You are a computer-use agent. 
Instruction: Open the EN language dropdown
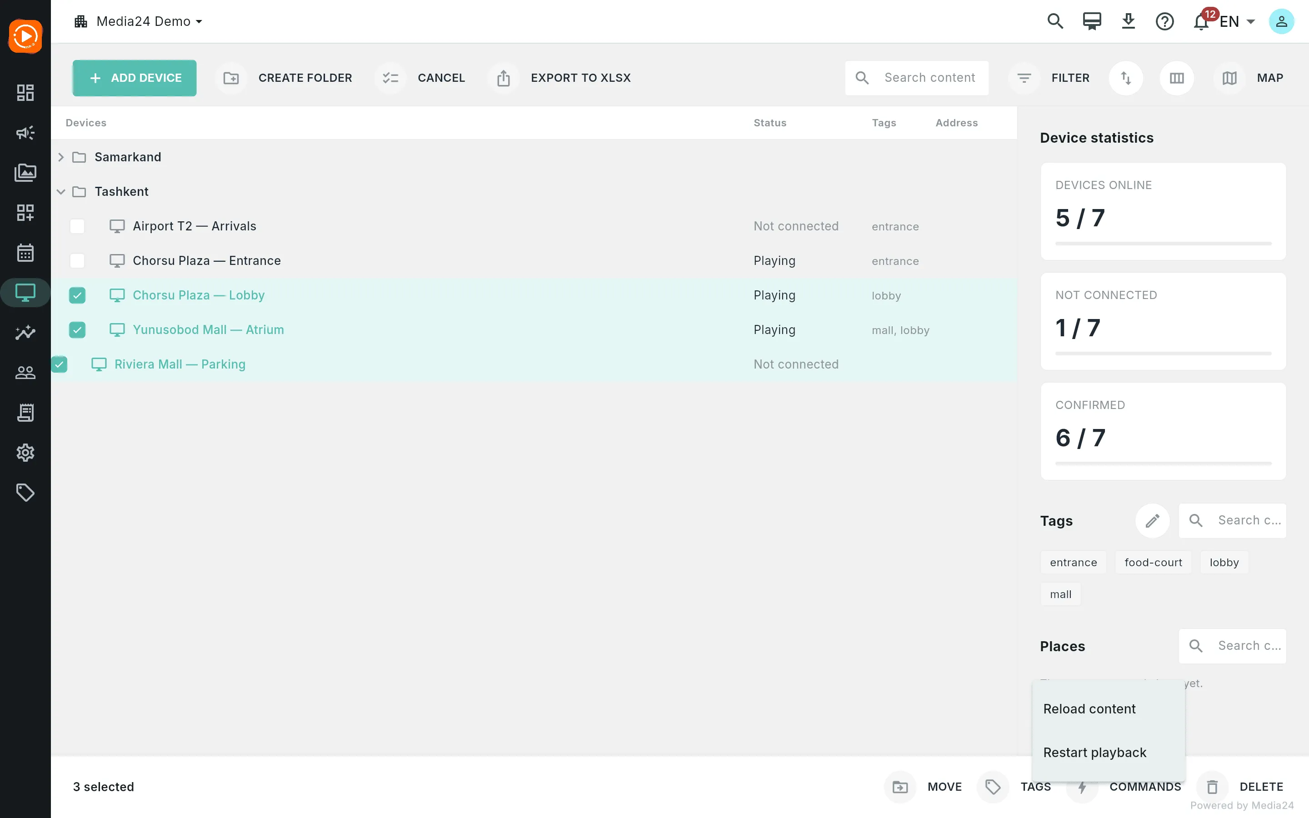(1237, 22)
